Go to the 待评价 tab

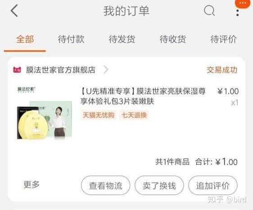[223, 39]
